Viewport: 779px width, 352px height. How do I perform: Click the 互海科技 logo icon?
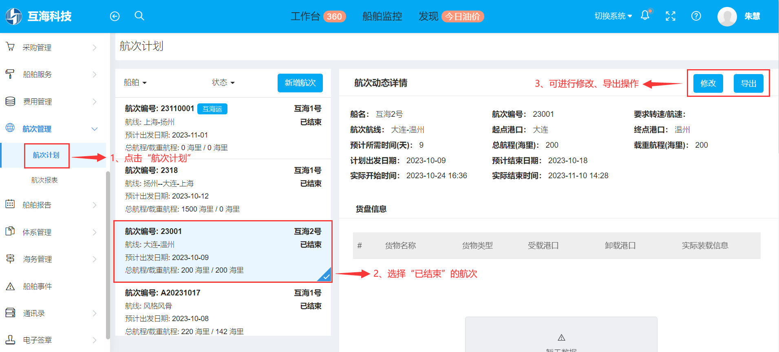(x=13, y=16)
